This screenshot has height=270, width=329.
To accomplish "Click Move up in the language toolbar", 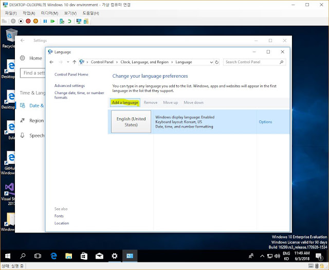I will pyautogui.click(x=170, y=102).
